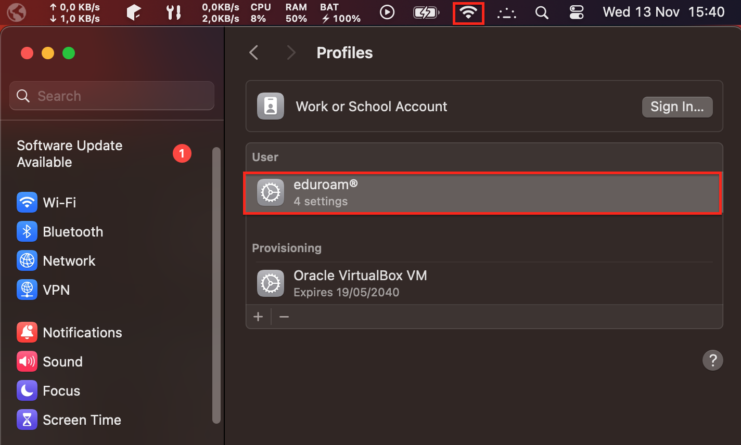Click the Wi-Fi icon in menu bar

(468, 12)
